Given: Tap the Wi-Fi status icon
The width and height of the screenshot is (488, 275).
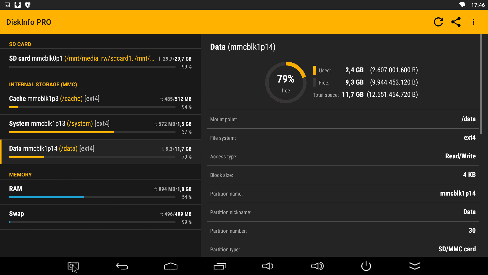Looking at the screenshot, I should point(462,5).
